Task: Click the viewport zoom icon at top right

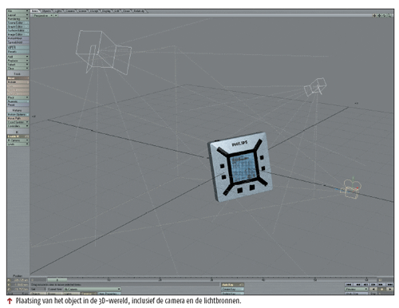Action: (389, 15)
